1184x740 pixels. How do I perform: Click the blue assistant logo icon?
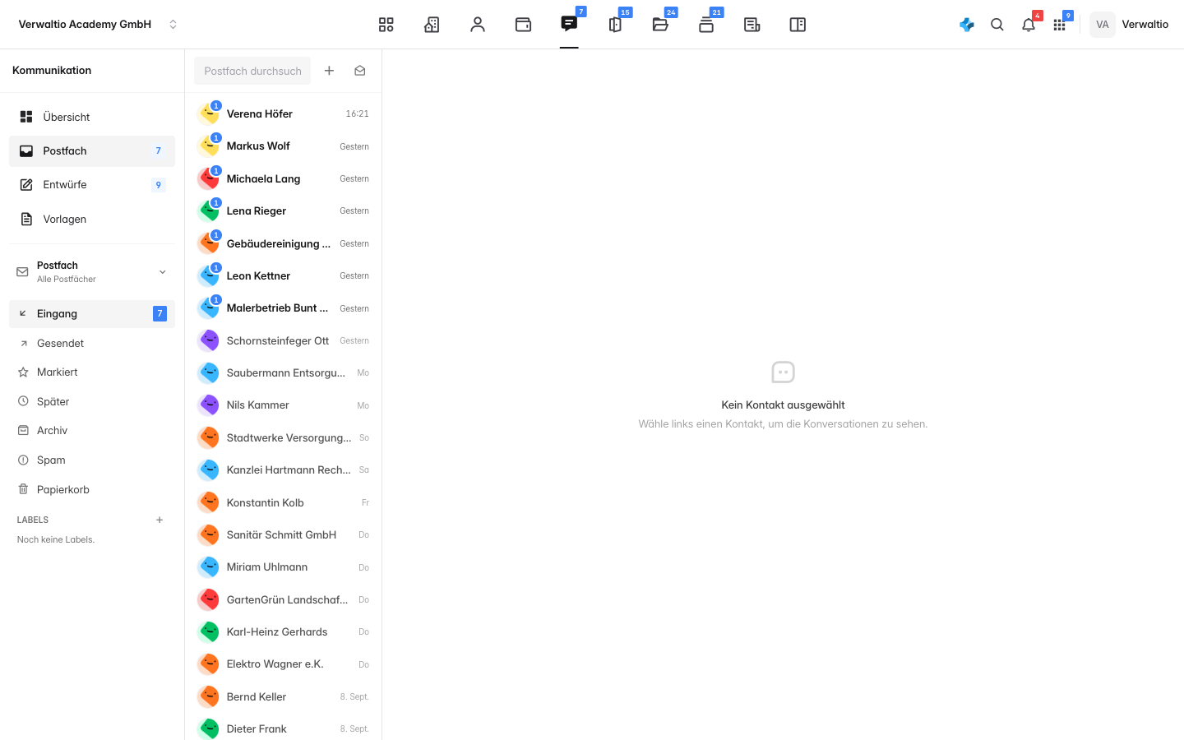point(967,25)
